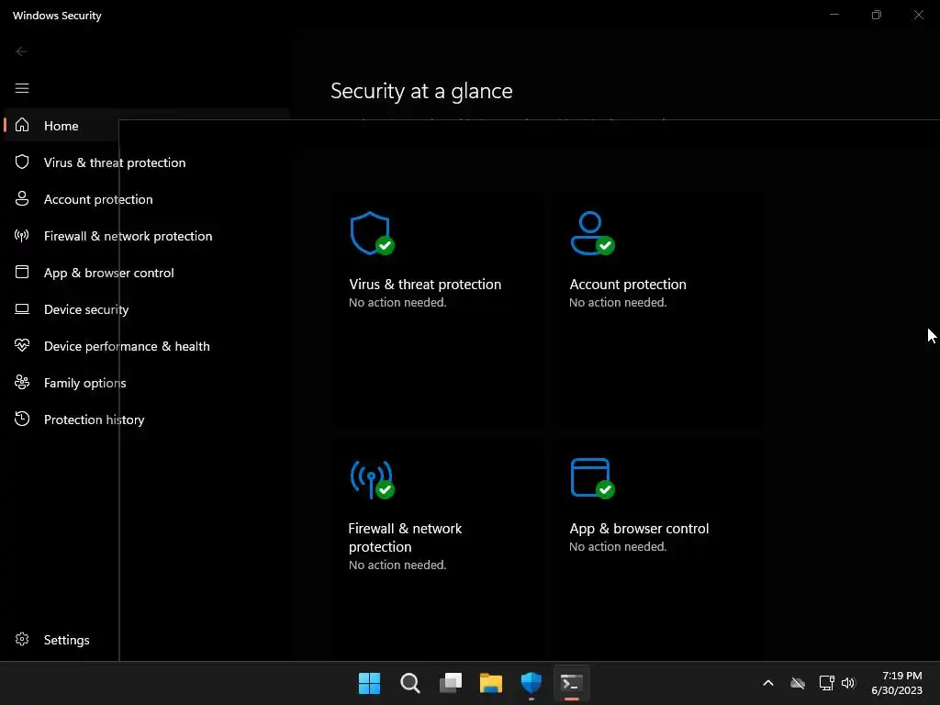Click the large blue Firewall antenna tile icon
This screenshot has width=940, height=705.
371,478
